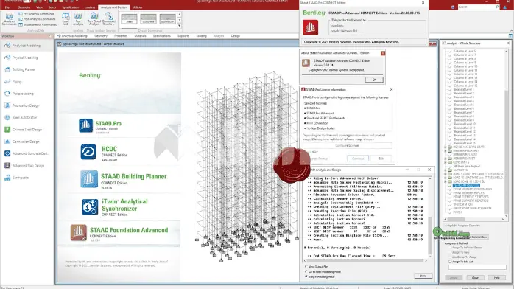Viewport: 514px width, 289px height.
Task: Run Analysis from the ribbon
Action: tap(78, 19)
